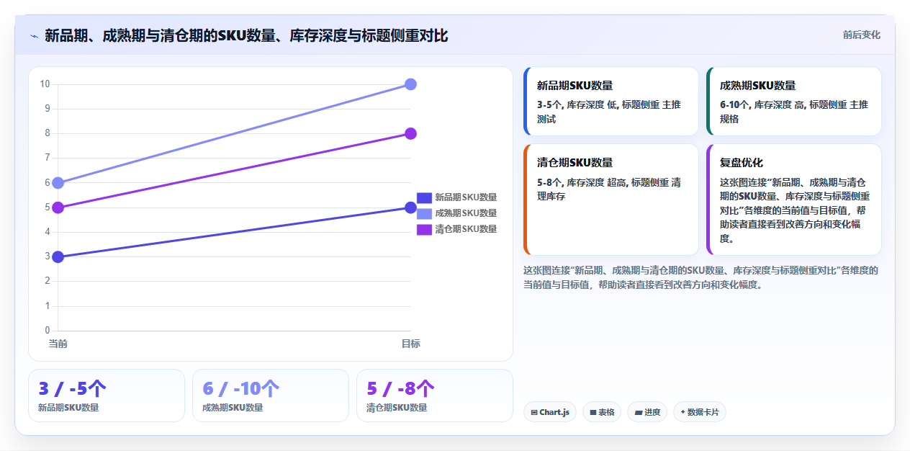Image resolution: width=910 pixels, height=451 pixels.
Task: Click the 3-5个 text in 新品期 card
Action: point(550,104)
